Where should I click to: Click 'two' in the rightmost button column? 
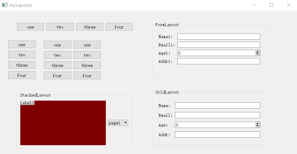(87, 55)
